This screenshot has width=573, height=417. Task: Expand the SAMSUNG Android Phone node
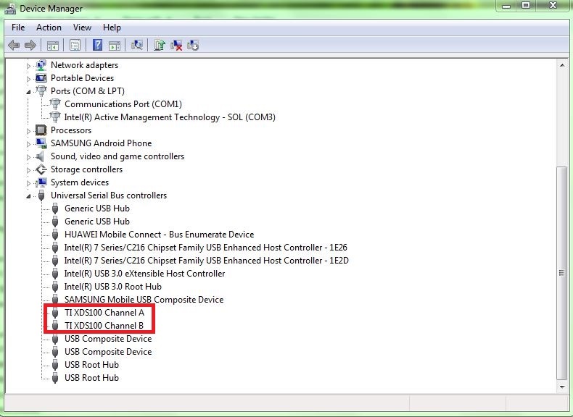pyautogui.click(x=28, y=144)
